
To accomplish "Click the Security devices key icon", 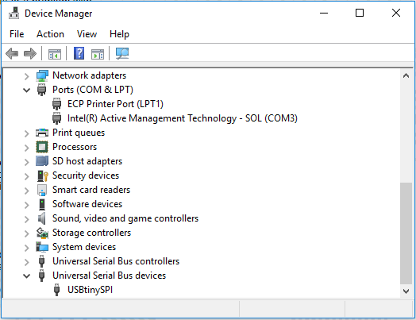I will point(42,175).
